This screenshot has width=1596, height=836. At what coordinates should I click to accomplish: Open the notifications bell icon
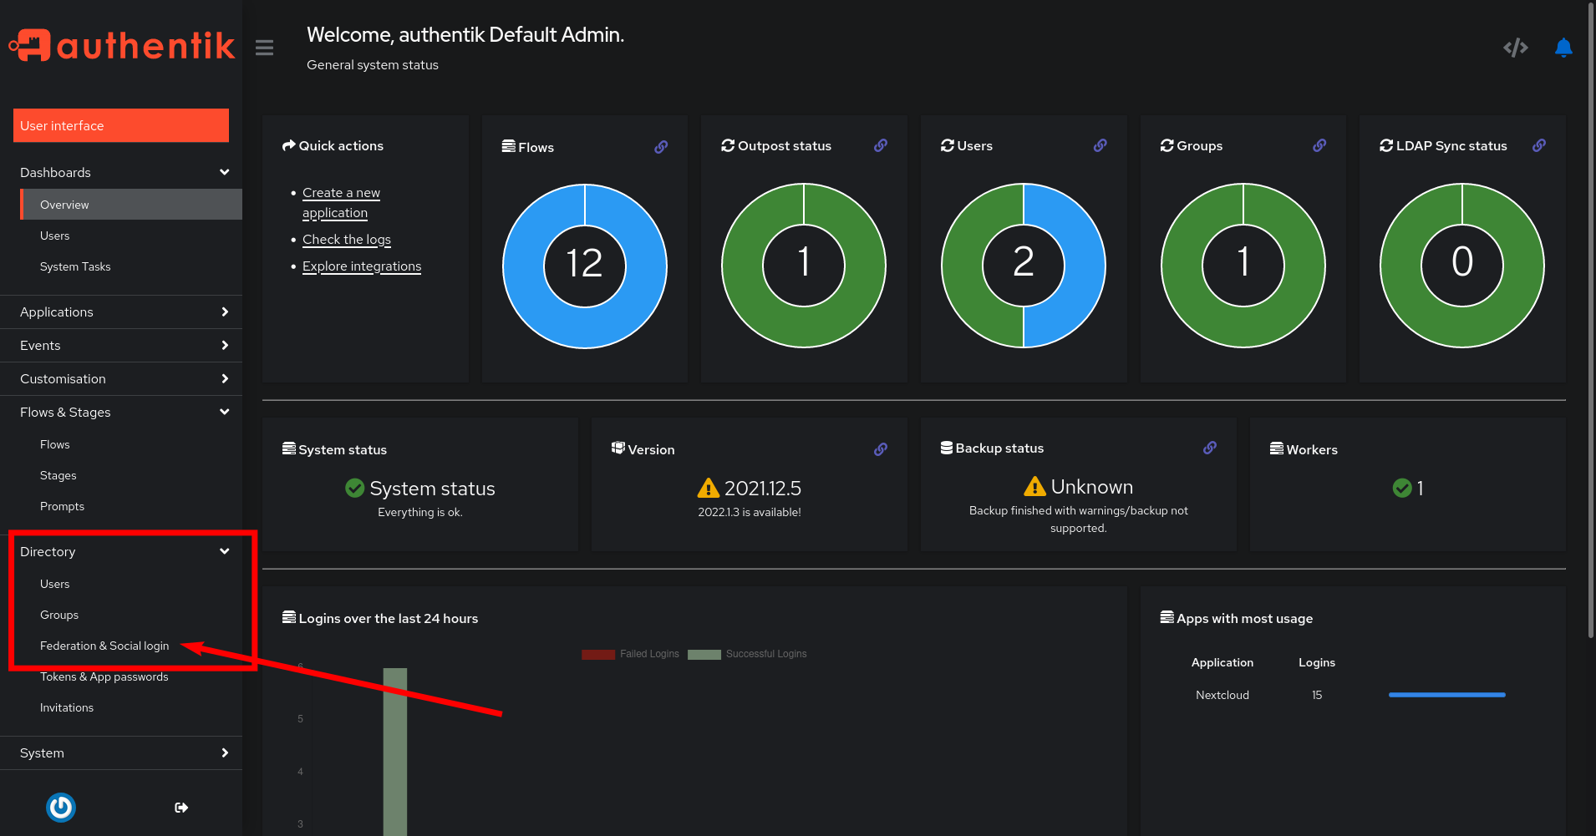click(x=1563, y=48)
